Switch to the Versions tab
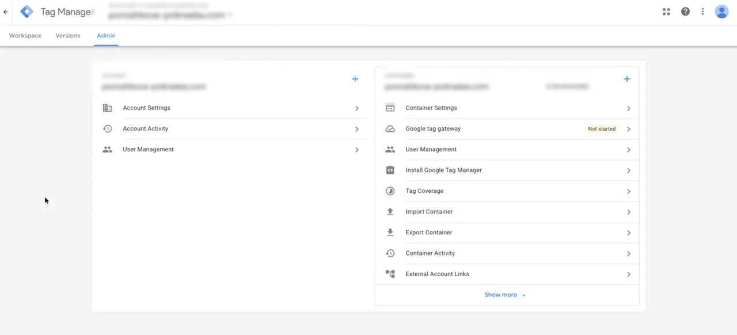Image resolution: width=737 pixels, height=335 pixels. point(68,36)
